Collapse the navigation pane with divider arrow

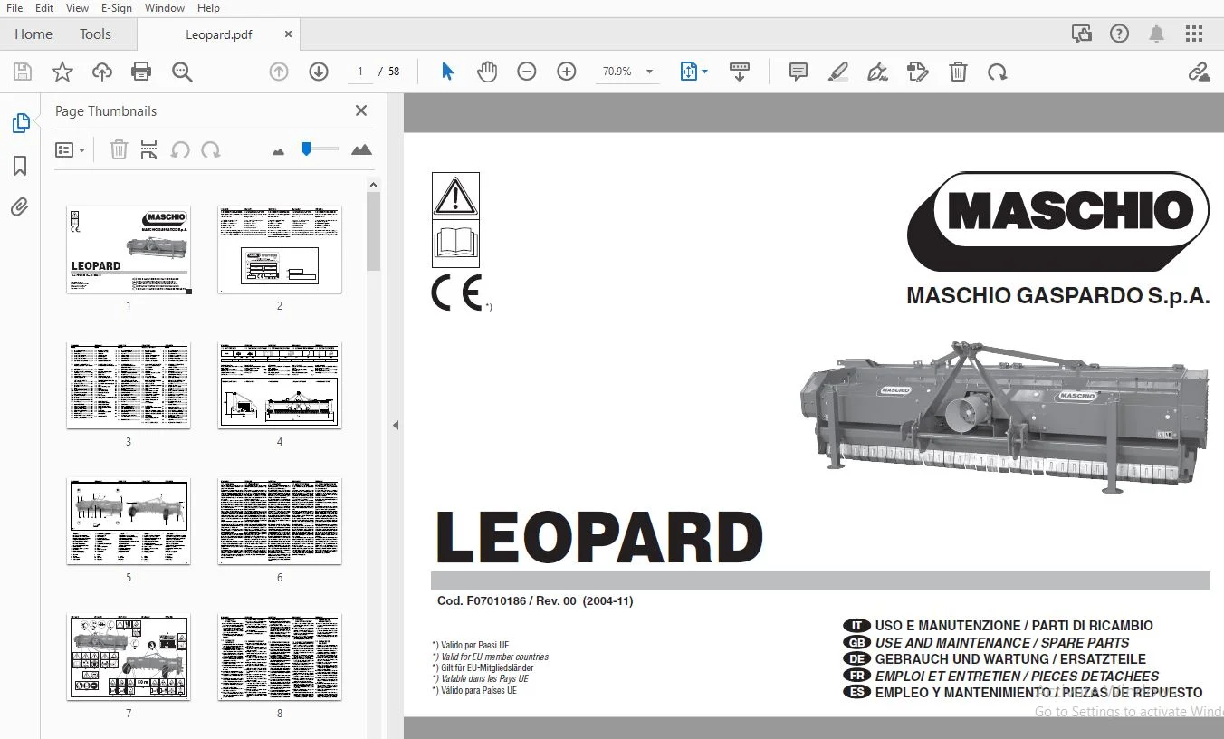coord(395,425)
